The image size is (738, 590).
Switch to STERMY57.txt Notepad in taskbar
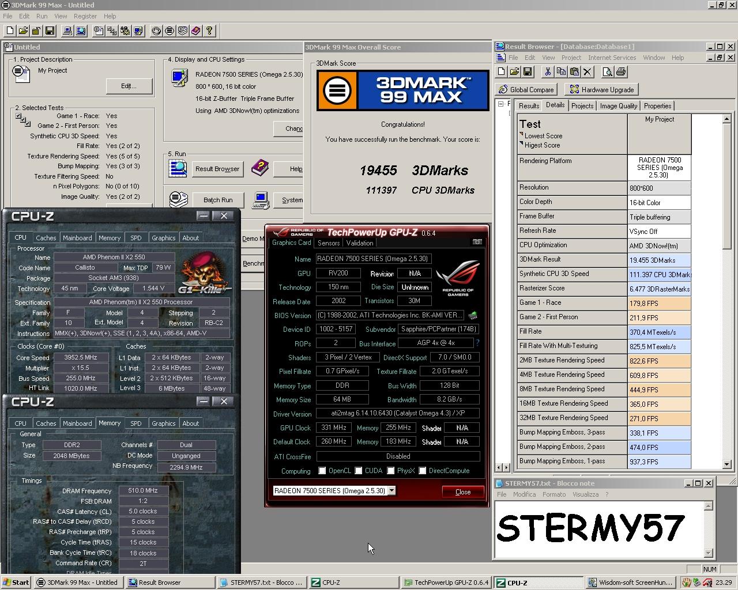[x=261, y=583]
